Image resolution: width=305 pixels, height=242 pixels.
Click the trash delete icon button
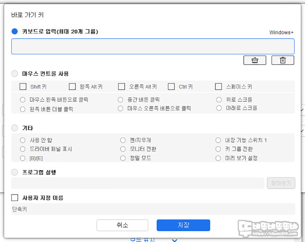[283, 60]
